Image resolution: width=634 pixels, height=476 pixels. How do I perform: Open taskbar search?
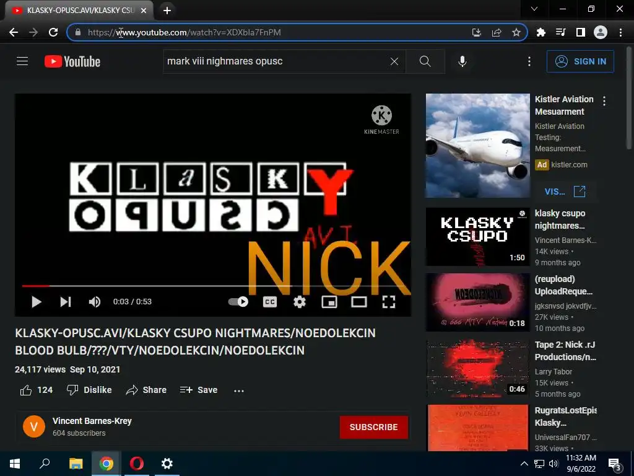(45, 464)
